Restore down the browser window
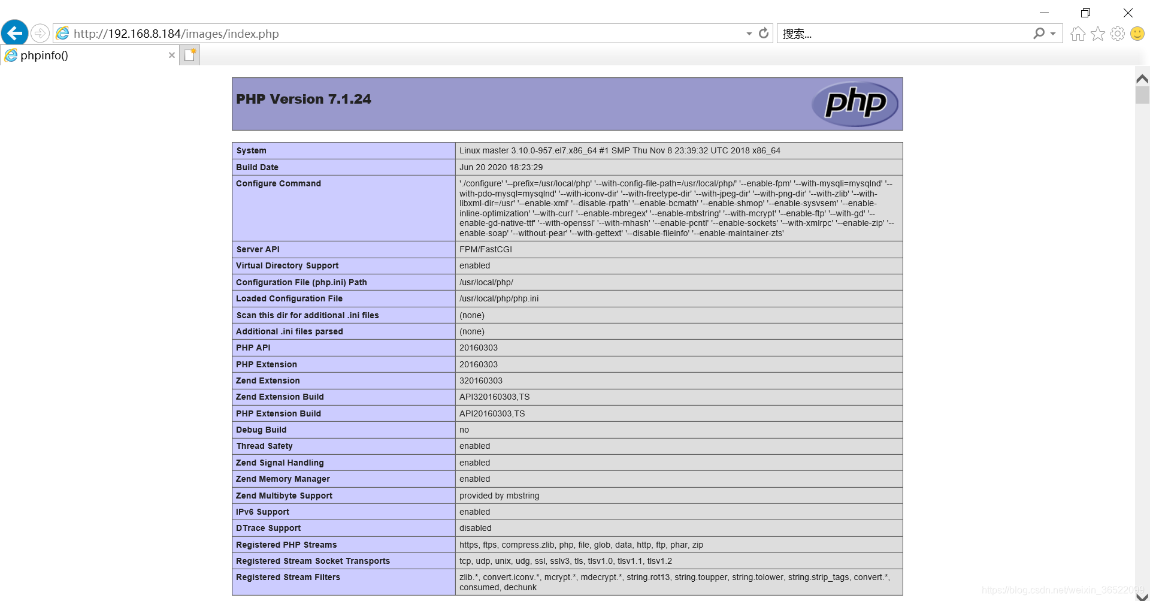The height and width of the screenshot is (601, 1150). coord(1085,13)
